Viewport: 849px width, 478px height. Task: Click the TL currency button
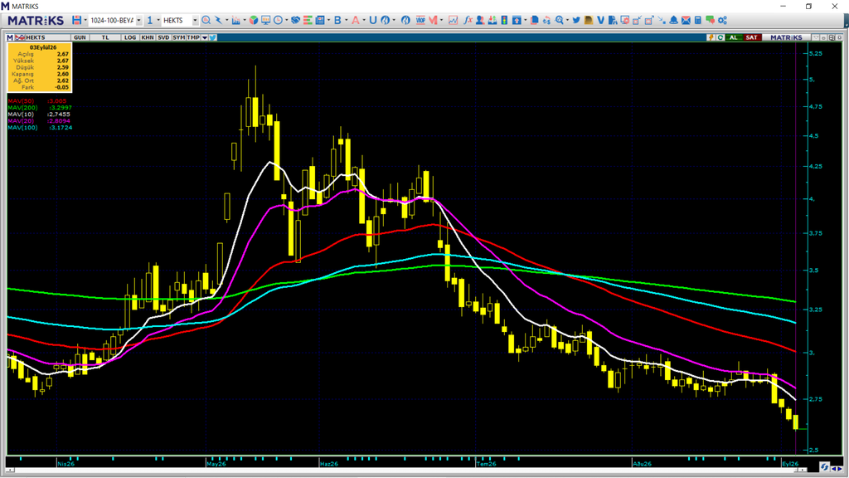click(x=105, y=37)
